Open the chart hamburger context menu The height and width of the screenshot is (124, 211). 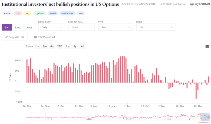(x=207, y=46)
